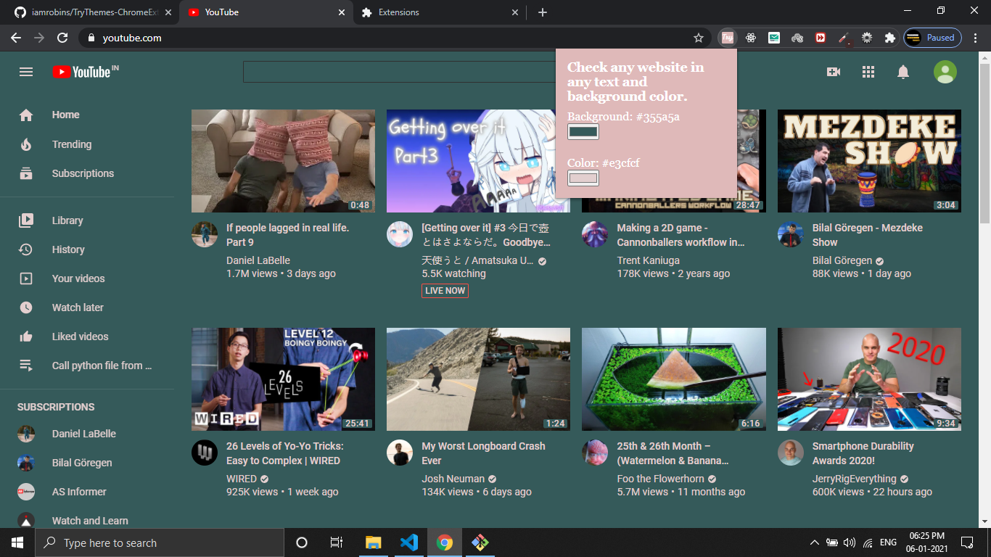The height and width of the screenshot is (557, 991).
Task: Click the gear extension icon in toolbar
Action: [x=867, y=38]
